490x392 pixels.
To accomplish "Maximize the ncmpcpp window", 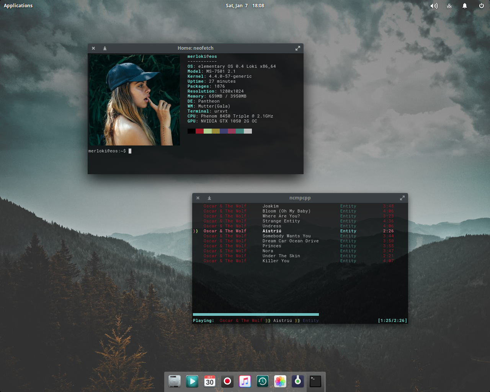I will pos(402,198).
